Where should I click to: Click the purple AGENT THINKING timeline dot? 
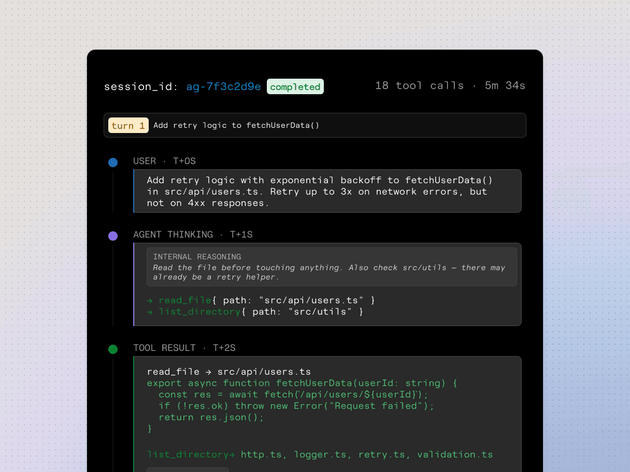pos(113,236)
